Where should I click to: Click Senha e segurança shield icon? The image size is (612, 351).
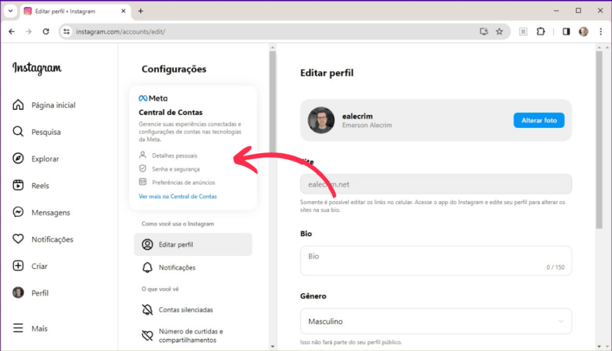143,168
